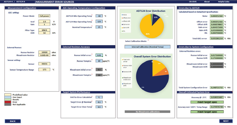Click the Sensor 44031 value cell
237x125 pixels.
44,64
